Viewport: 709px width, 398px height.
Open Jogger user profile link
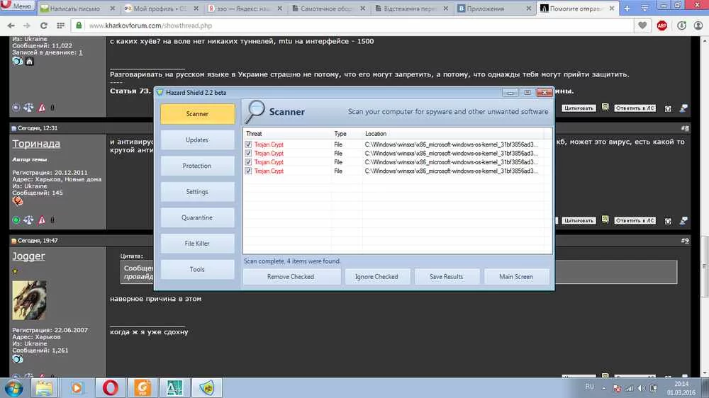point(28,256)
